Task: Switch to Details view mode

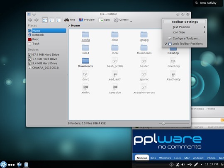Action: pos(58,20)
